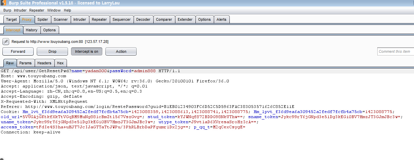
Task: Open the Repeater menu in the menu bar
Action: click(37, 11)
